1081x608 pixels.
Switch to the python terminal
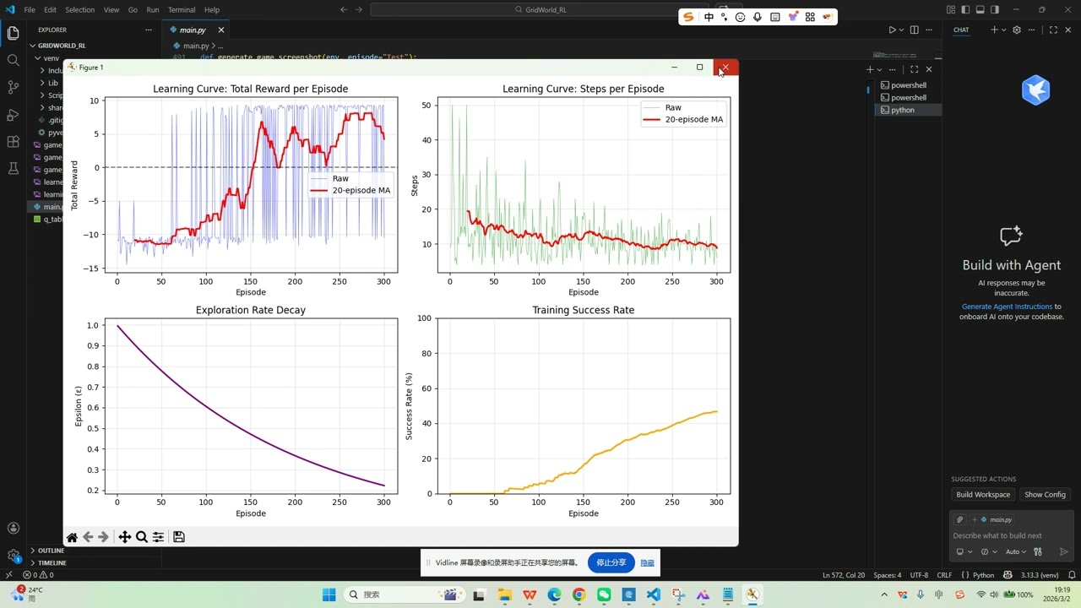tap(909, 110)
